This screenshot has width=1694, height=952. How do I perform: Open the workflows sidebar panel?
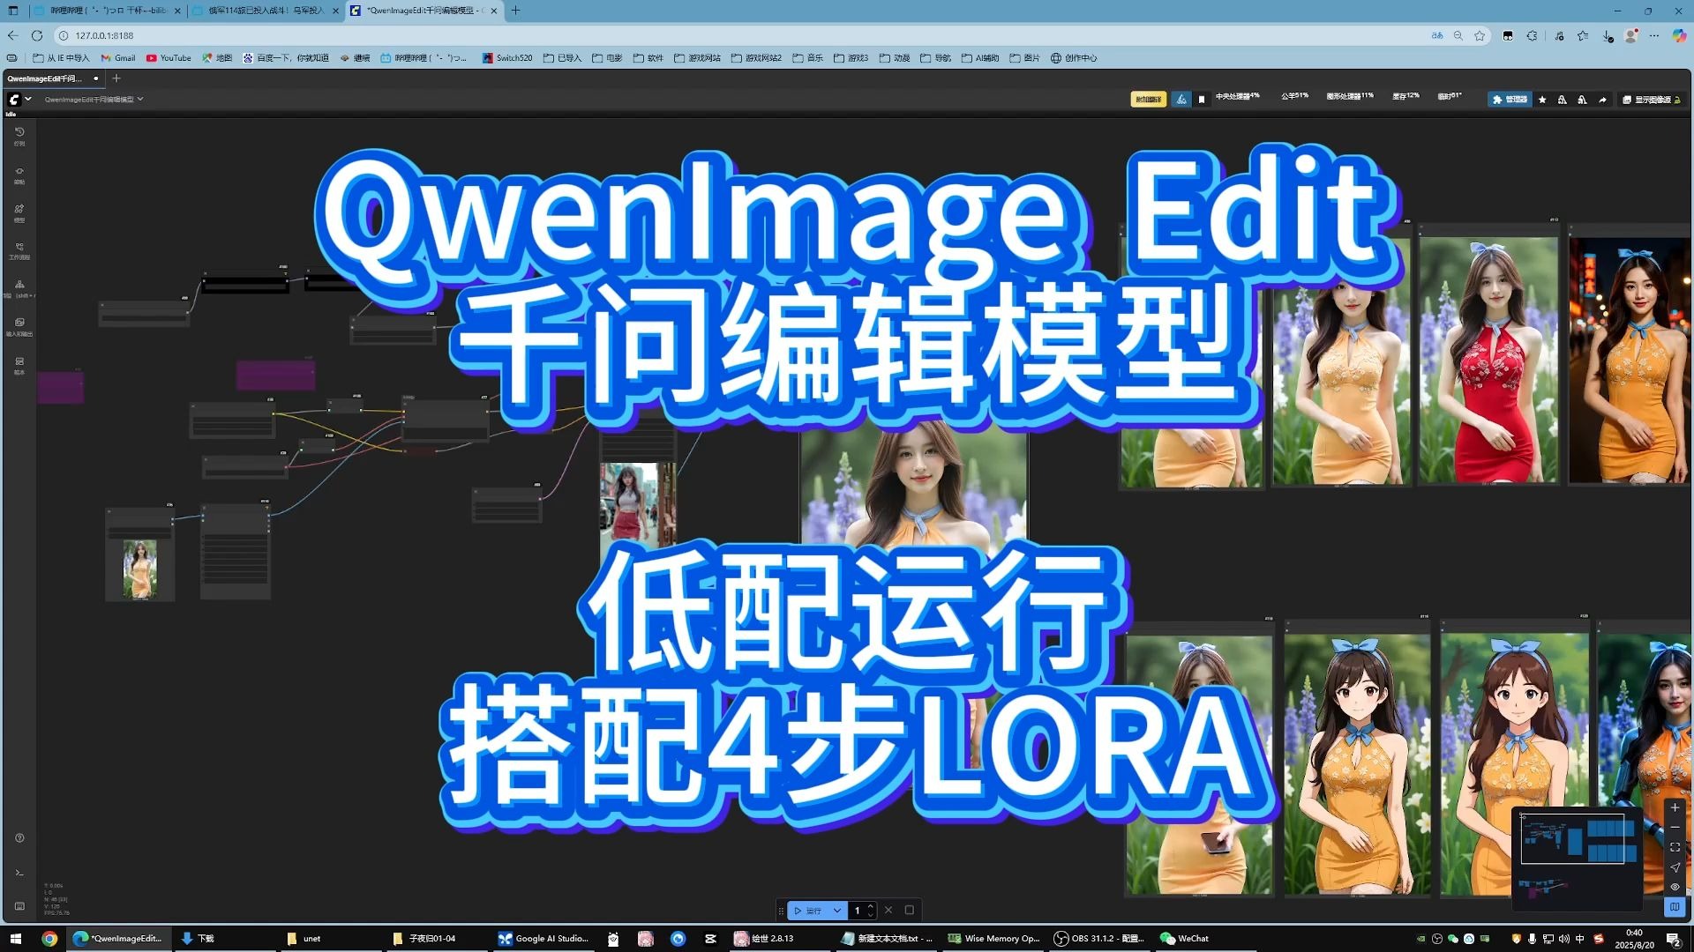click(19, 250)
